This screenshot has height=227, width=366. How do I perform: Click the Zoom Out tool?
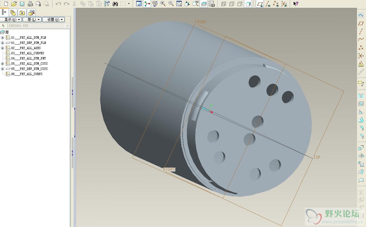click(171, 4)
